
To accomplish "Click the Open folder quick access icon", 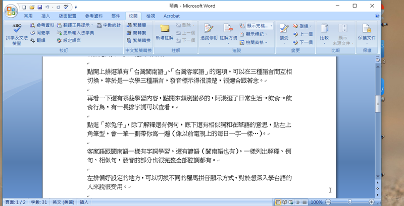I will 32,7.
